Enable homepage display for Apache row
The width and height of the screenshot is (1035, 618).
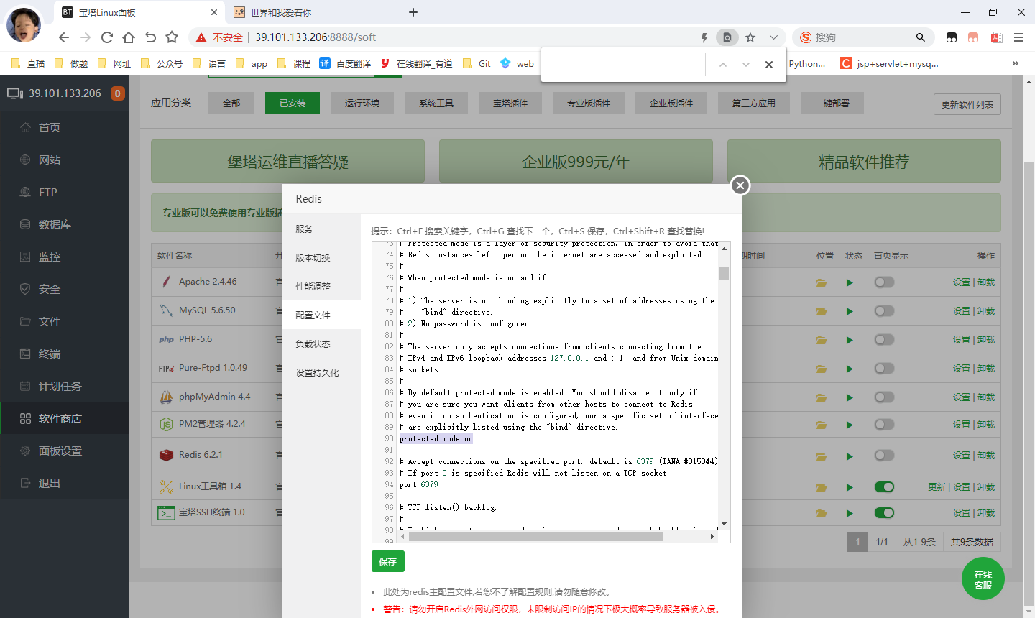pyautogui.click(x=884, y=282)
